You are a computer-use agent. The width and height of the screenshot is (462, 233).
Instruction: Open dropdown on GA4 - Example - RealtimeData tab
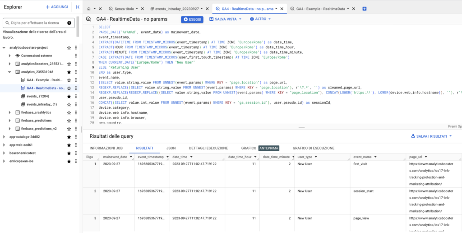pos(348,9)
